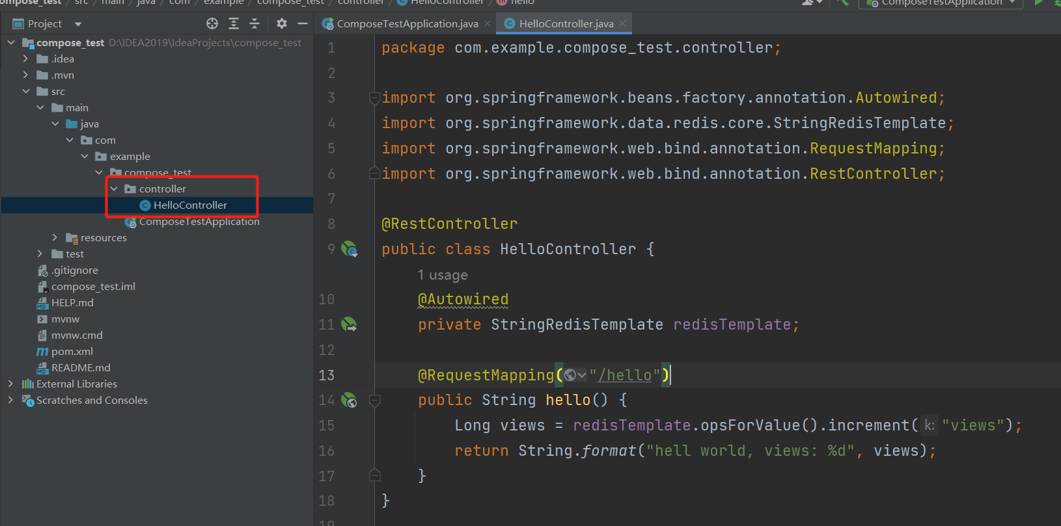Close the HelloController.java tab

click(x=622, y=24)
